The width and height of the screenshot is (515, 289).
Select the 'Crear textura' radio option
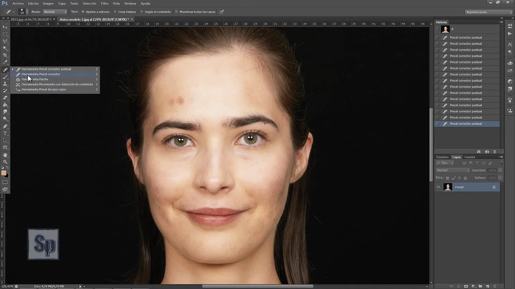[x=115, y=12]
